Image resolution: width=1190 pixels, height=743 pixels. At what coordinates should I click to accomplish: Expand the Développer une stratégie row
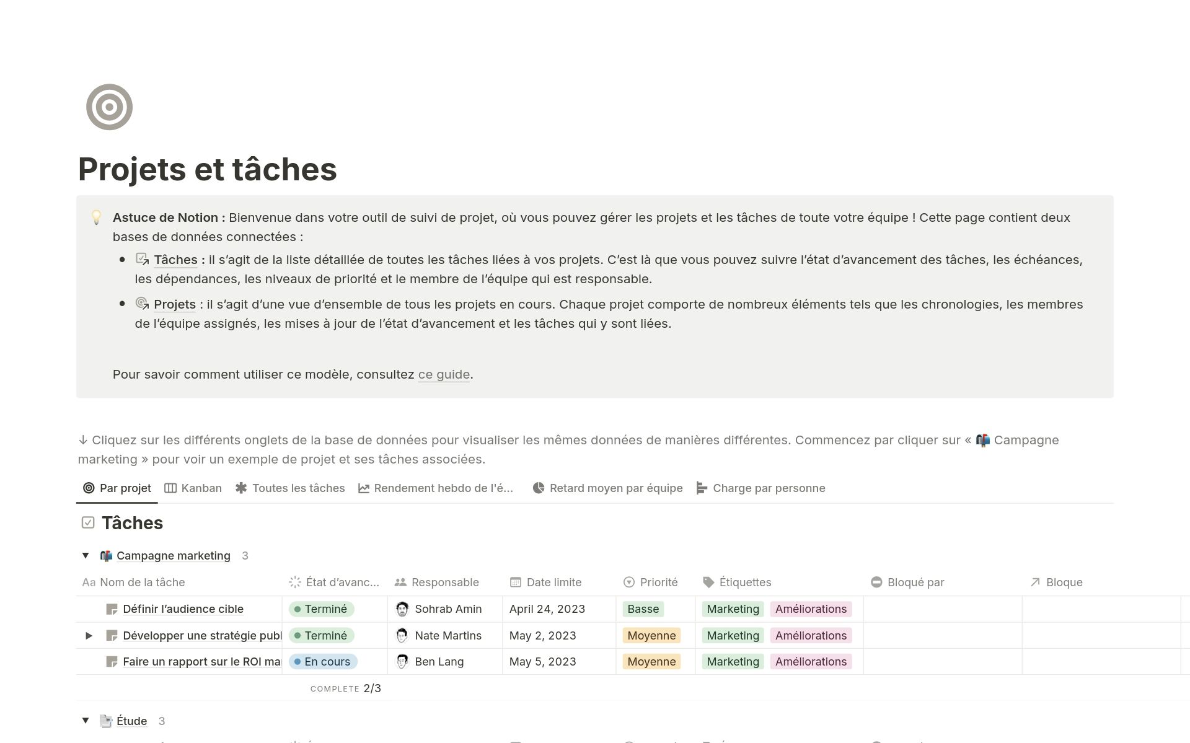click(x=89, y=635)
